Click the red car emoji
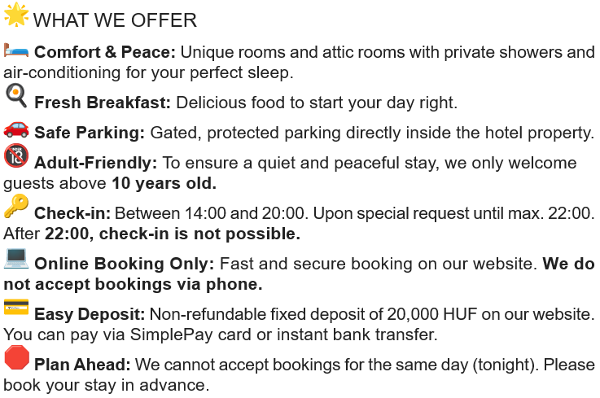 16,129
